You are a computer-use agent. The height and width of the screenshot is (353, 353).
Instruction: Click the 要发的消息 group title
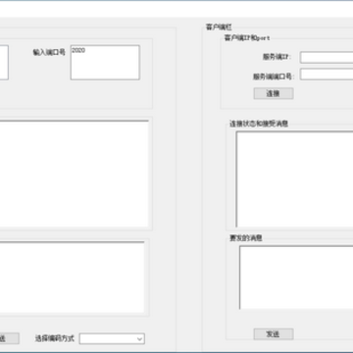tap(246, 238)
